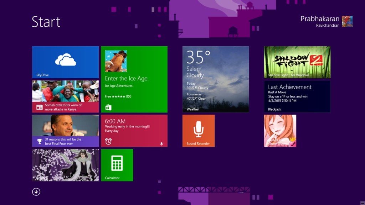Click the news icon beside the Somali extremists headline
The image size is (365, 205).
click(39, 107)
